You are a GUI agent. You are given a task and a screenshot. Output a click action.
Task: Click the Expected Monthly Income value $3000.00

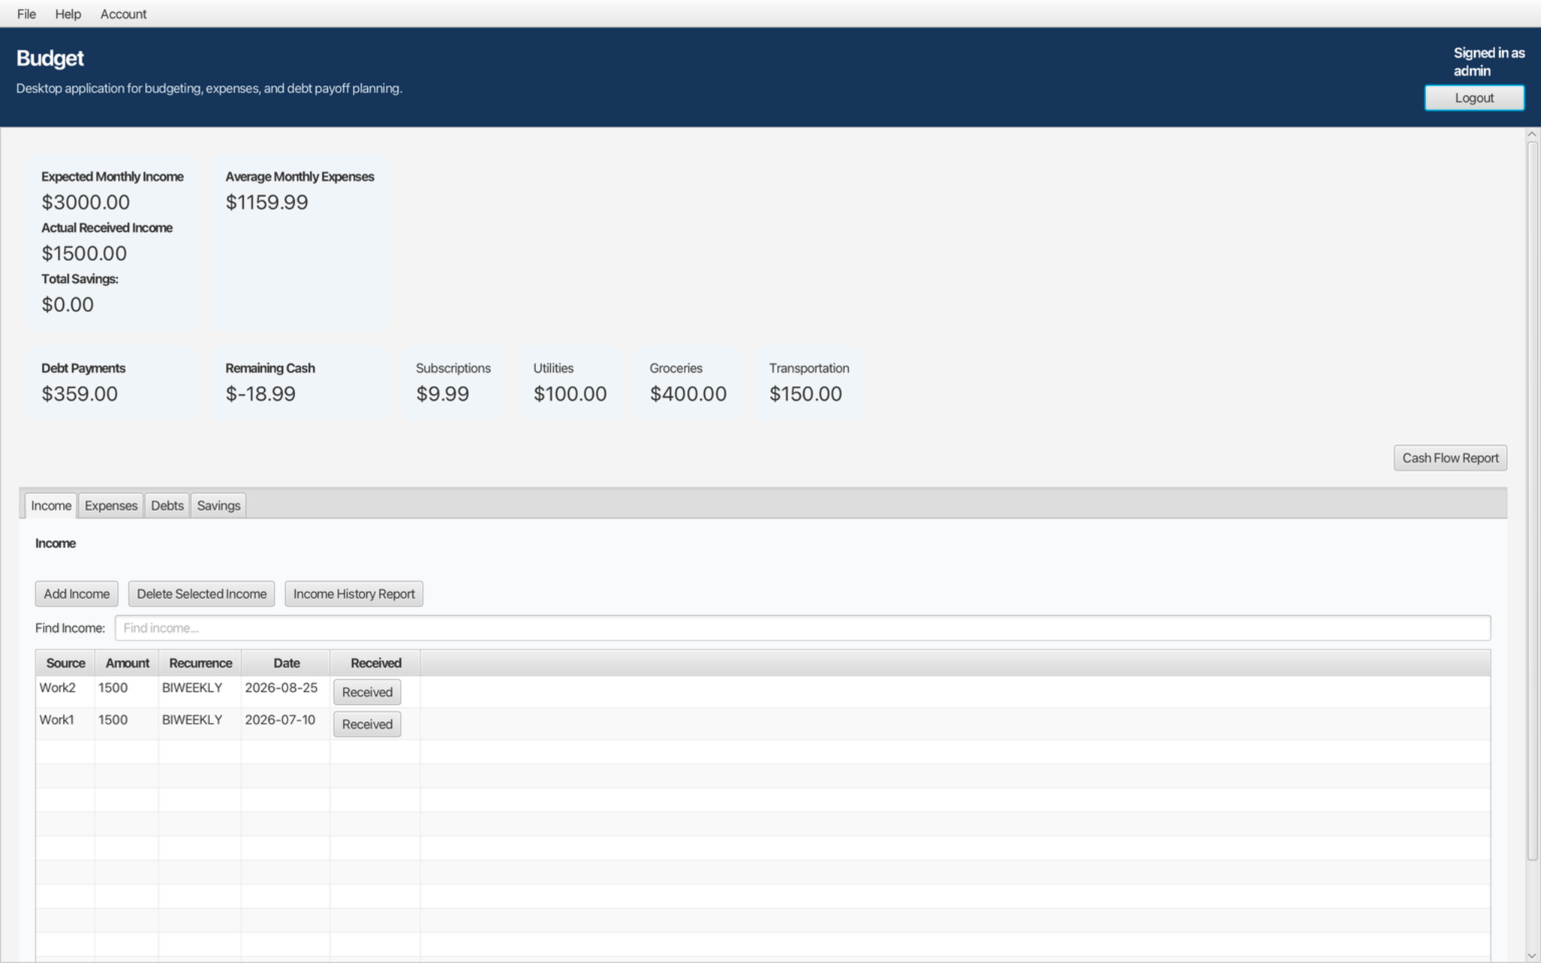pos(86,202)
